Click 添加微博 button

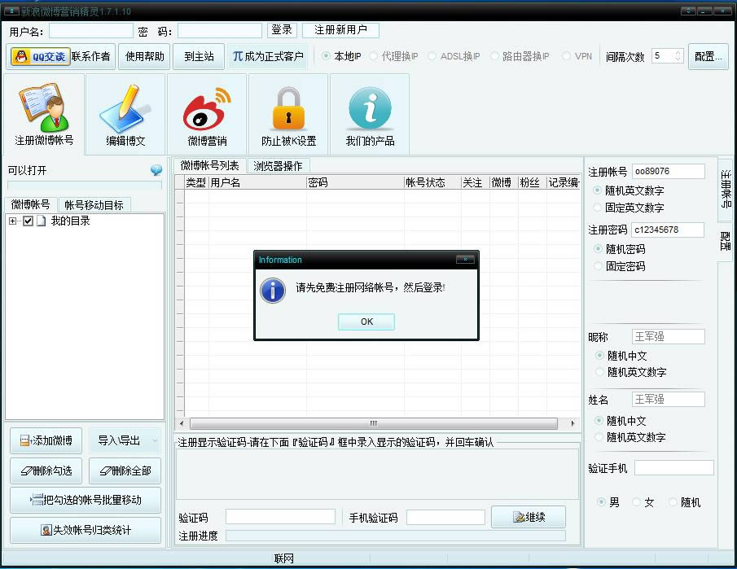pos(46,440)
